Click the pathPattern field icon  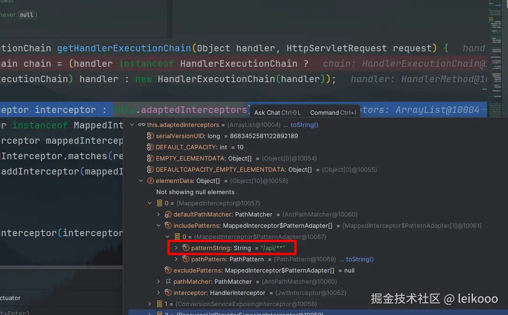pos(186,259)
